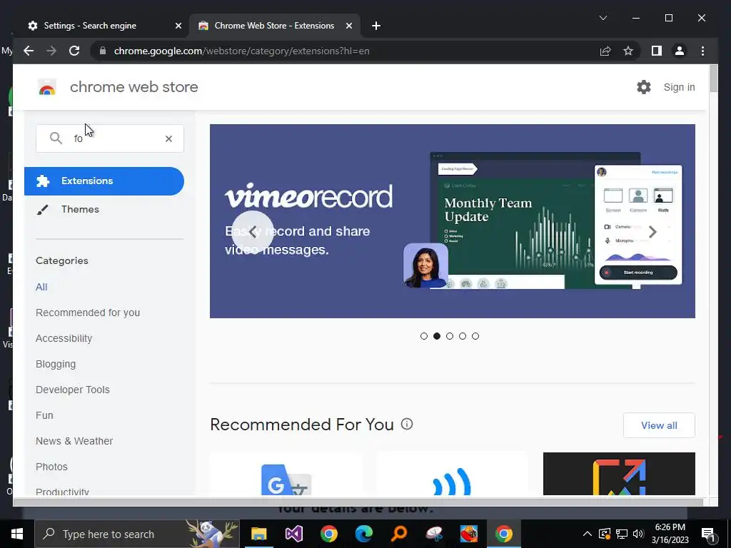731x548 pixels.
Task: Open the notifications center icon
Action: coord(708,534)
